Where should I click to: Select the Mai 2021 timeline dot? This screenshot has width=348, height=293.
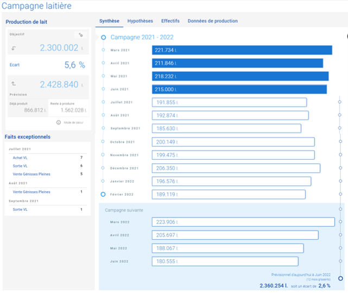pyautogui.click(x=103, y=76)
